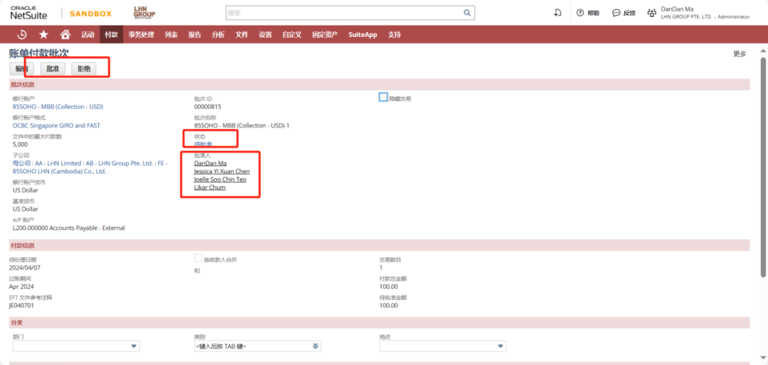Open approver DanDan Ma link
This screenshot has height=365, width=768.
coord(210,163)
